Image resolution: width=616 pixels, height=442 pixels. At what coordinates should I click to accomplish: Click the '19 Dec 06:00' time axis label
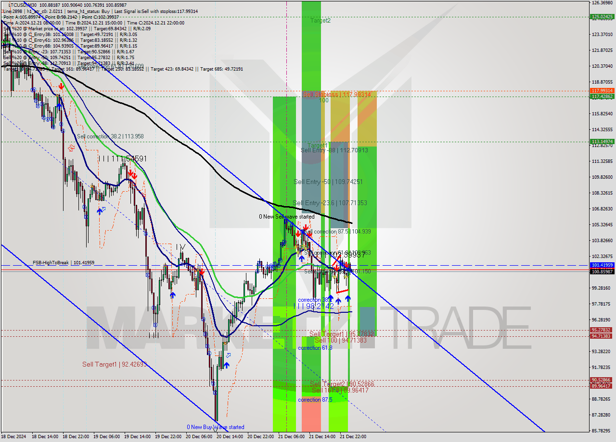coord(106,437)
